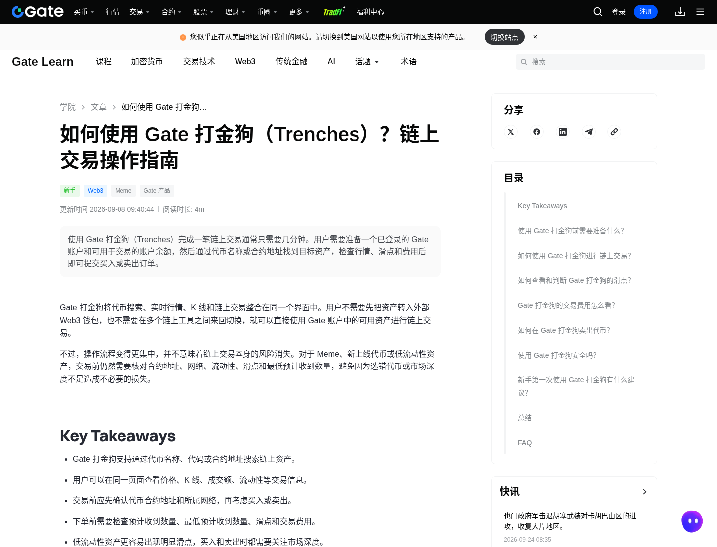Screen dimensions: 717x547
Task: Go to the 课程 tab
Action: pos(104,61)
